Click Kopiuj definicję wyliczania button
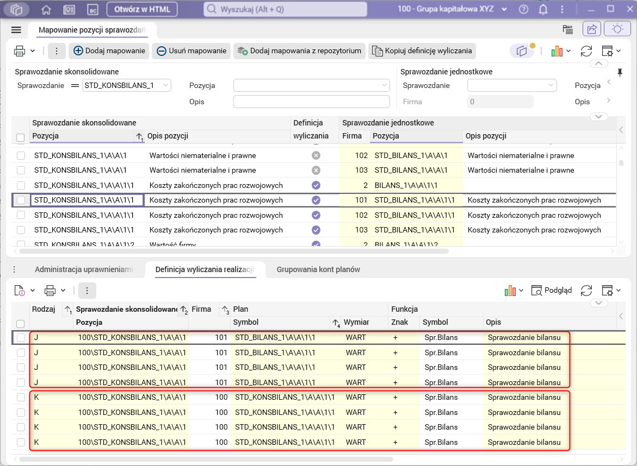This screenshot has height=466, width=637. [422, 51]
